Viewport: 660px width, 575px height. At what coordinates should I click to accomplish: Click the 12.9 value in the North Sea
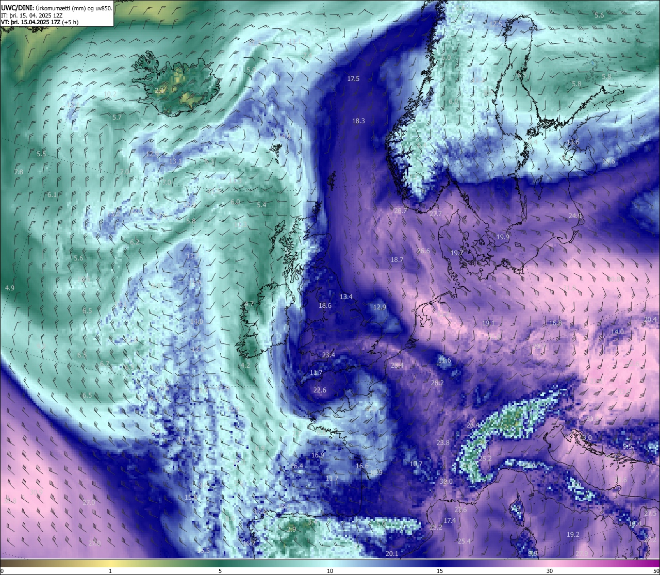[x=379, y=307]
